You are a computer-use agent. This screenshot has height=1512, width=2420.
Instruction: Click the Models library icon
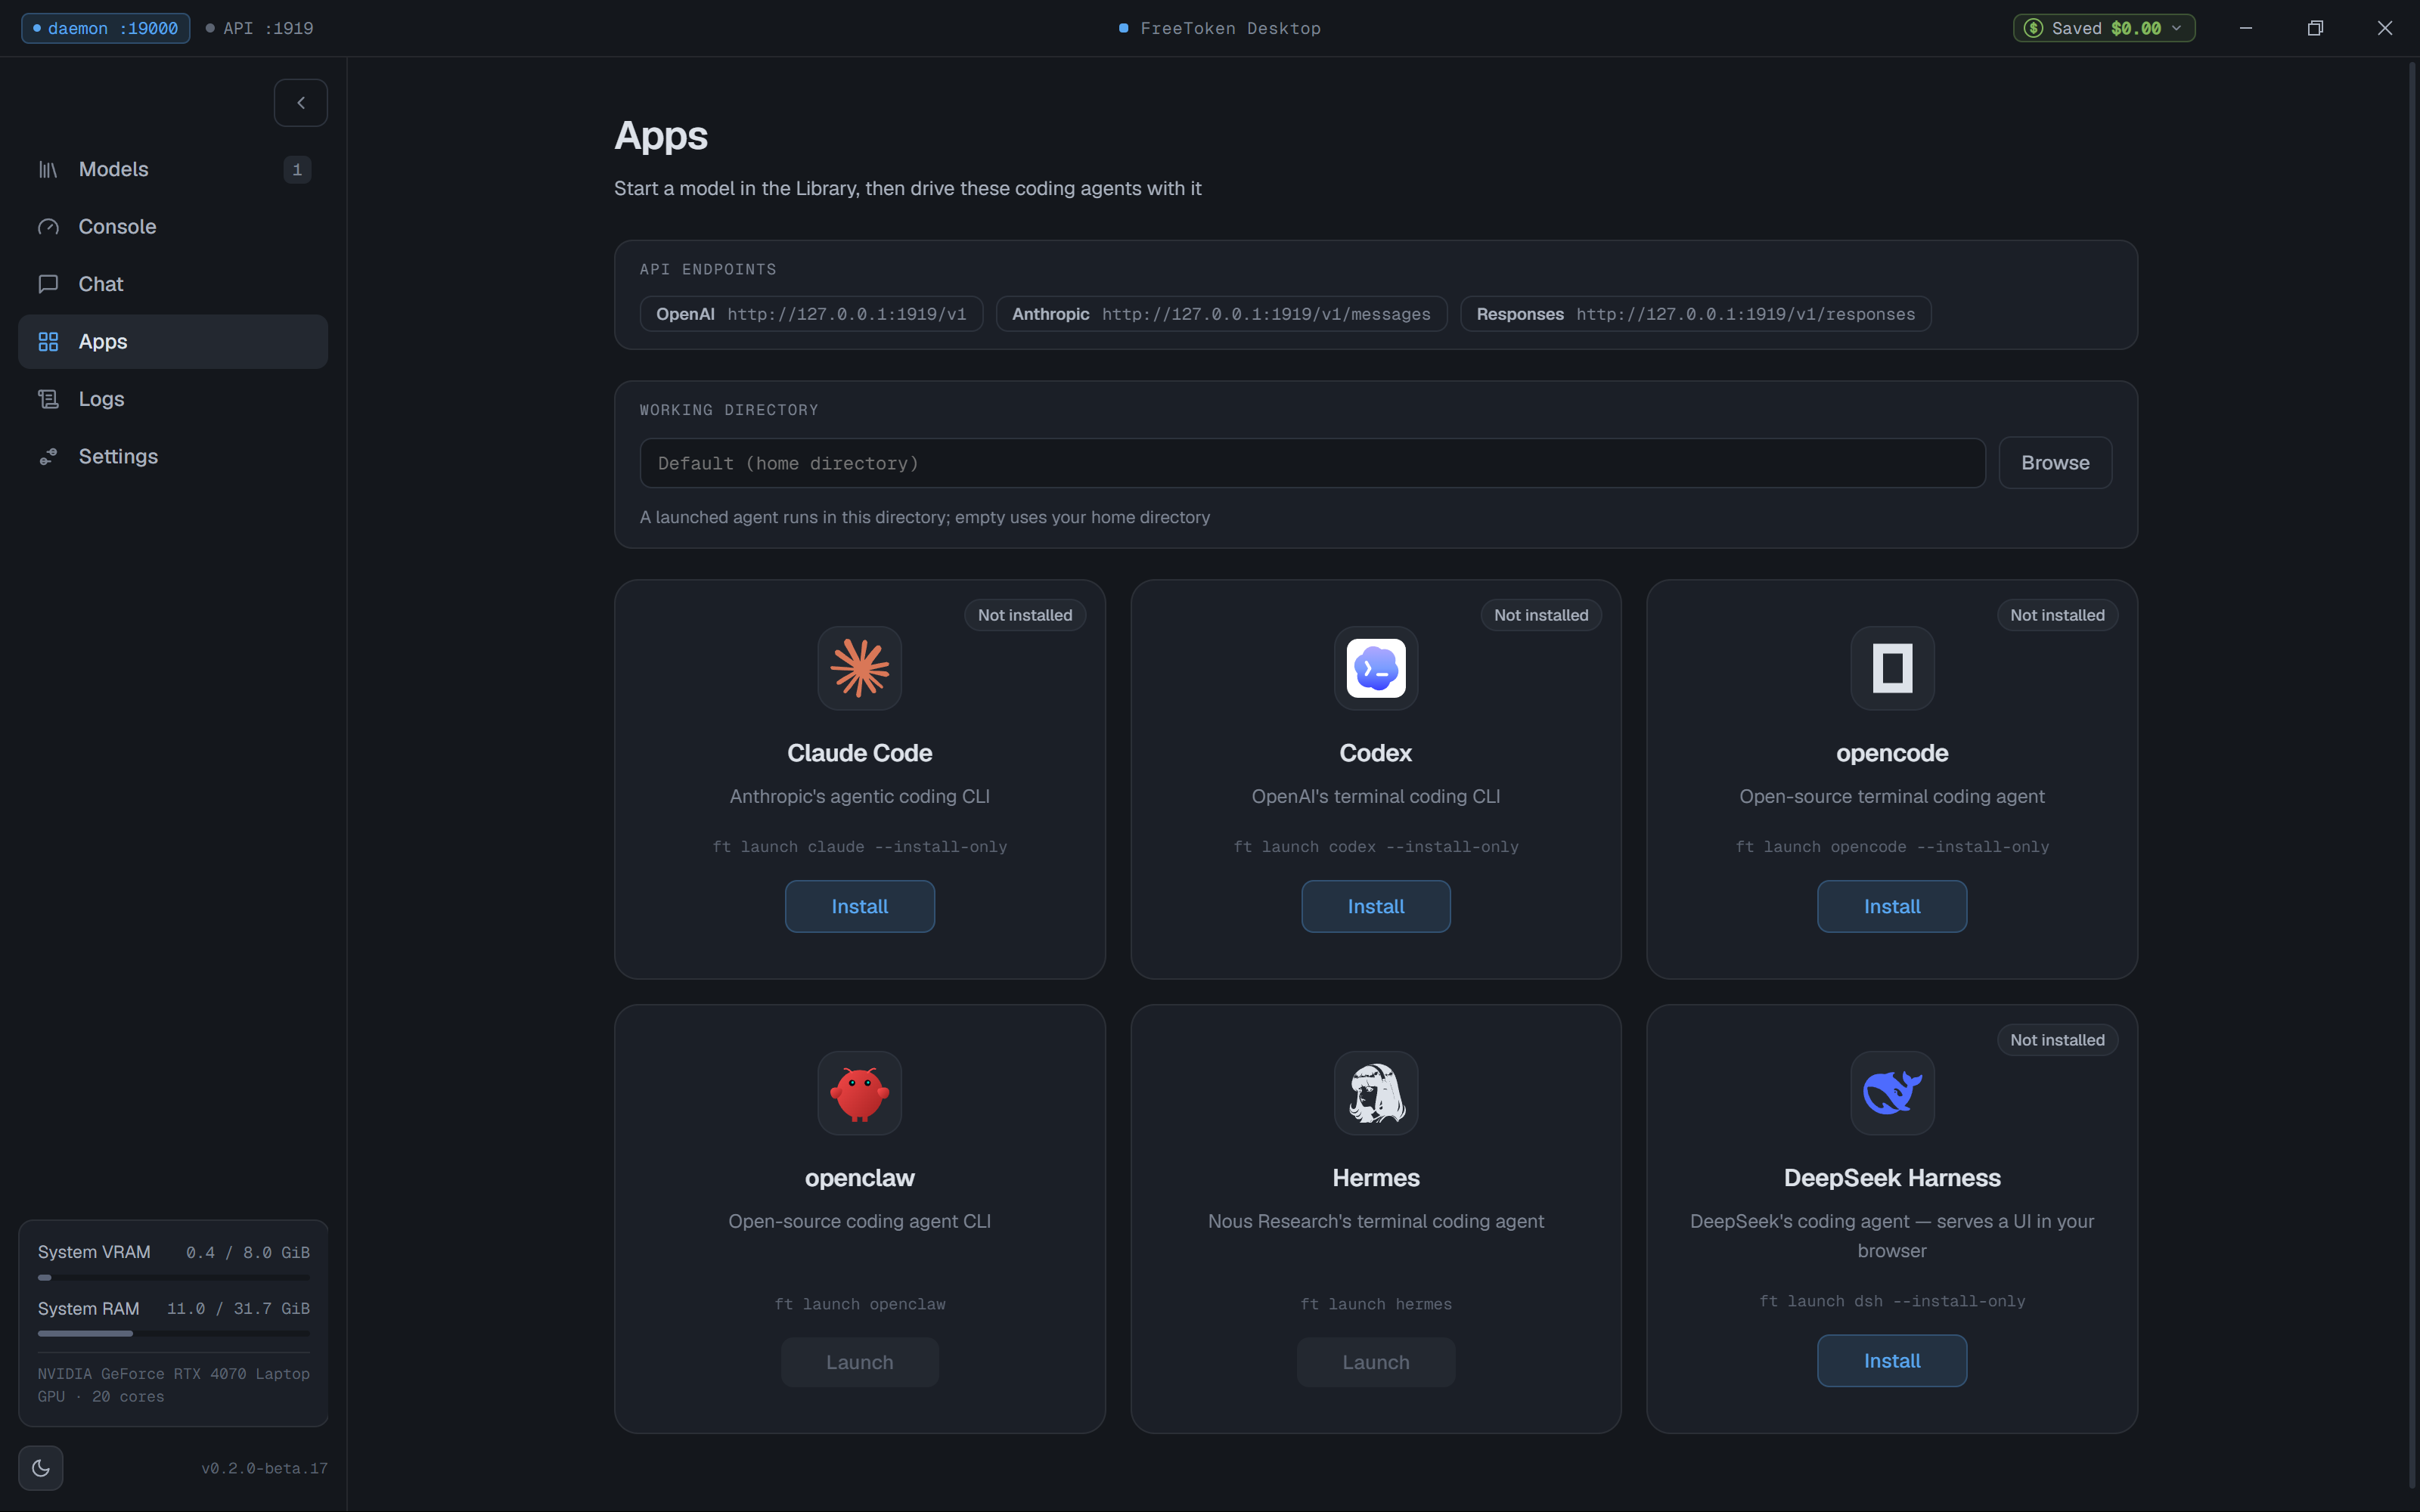pos(48,170)
